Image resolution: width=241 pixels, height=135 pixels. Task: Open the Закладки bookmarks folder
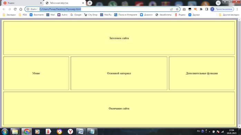[9, 15]
